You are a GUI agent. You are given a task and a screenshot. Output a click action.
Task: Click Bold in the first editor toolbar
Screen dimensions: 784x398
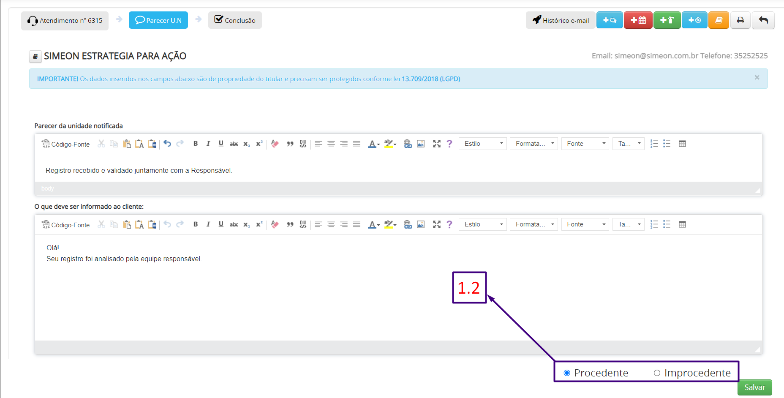coord(196,144)
